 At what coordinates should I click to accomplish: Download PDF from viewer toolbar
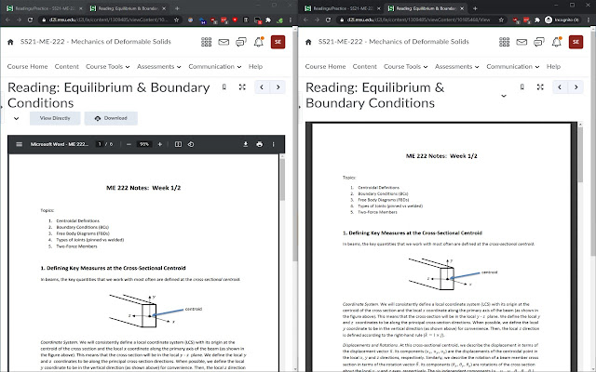point(246,144)
